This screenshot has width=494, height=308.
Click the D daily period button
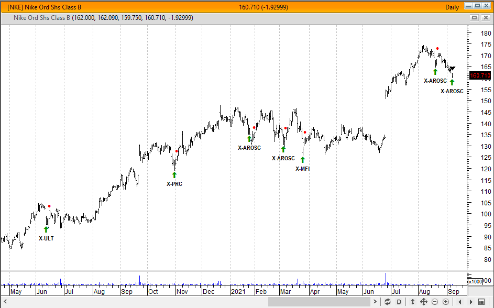pos(399,302)
